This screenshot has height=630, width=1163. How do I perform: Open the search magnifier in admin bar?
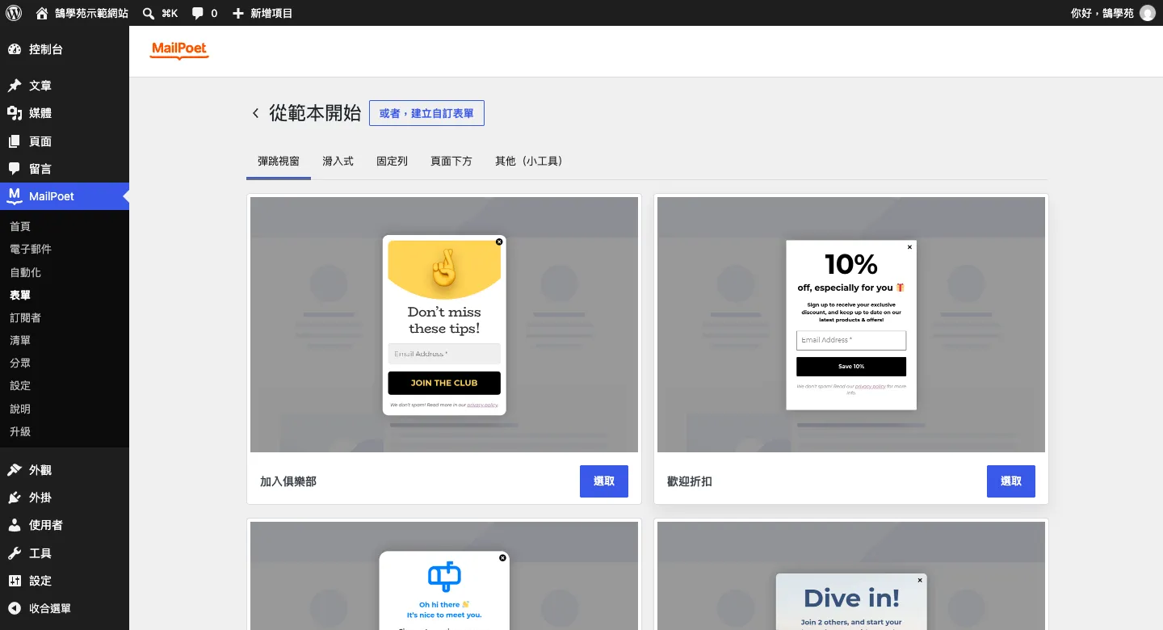pos(149,13)
